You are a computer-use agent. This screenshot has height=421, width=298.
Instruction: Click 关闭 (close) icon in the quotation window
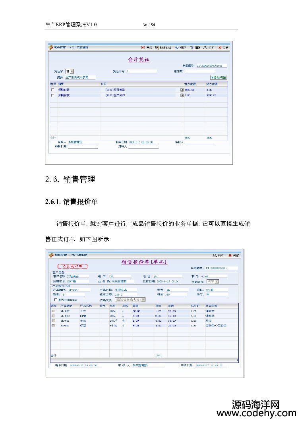point(230,255)
